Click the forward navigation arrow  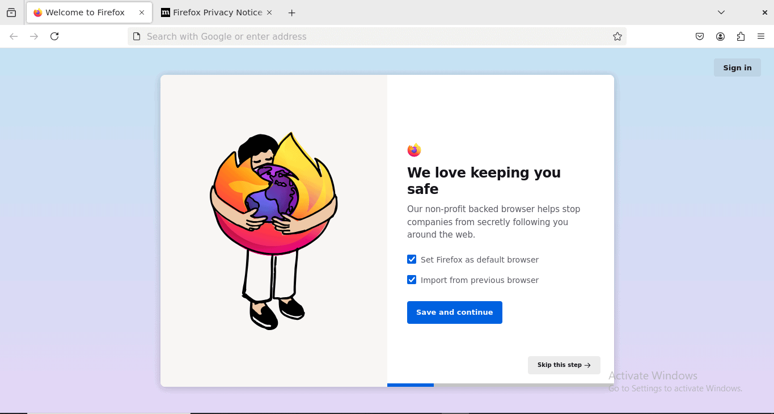(33, 36)
